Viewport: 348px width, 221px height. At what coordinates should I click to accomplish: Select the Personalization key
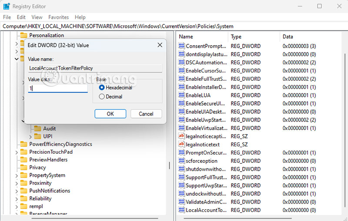(47, 35)
